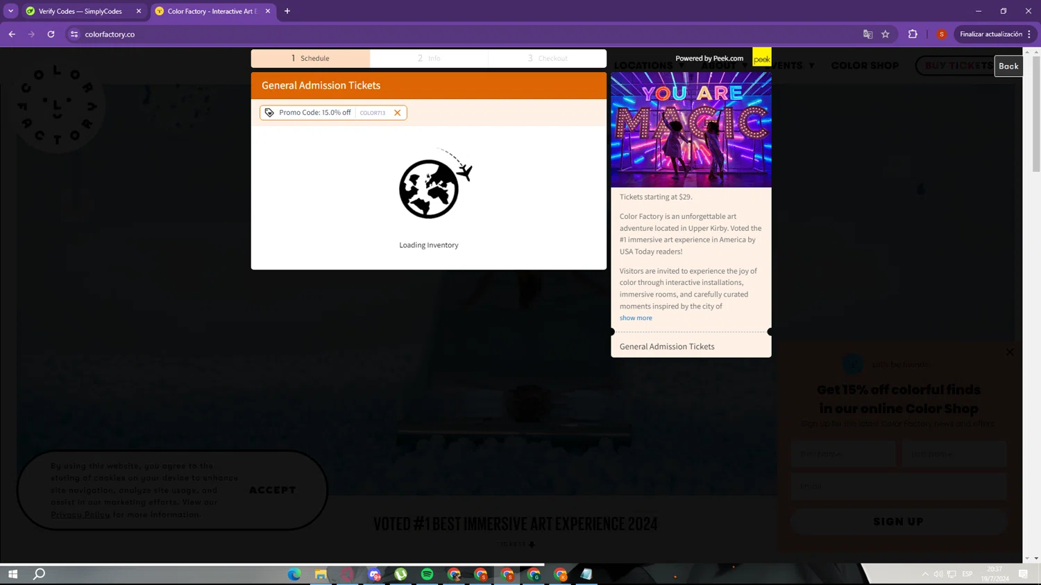The image size is (1041, 585).
Task: Go to the Info step tab
Action: (x=429, y=58)
